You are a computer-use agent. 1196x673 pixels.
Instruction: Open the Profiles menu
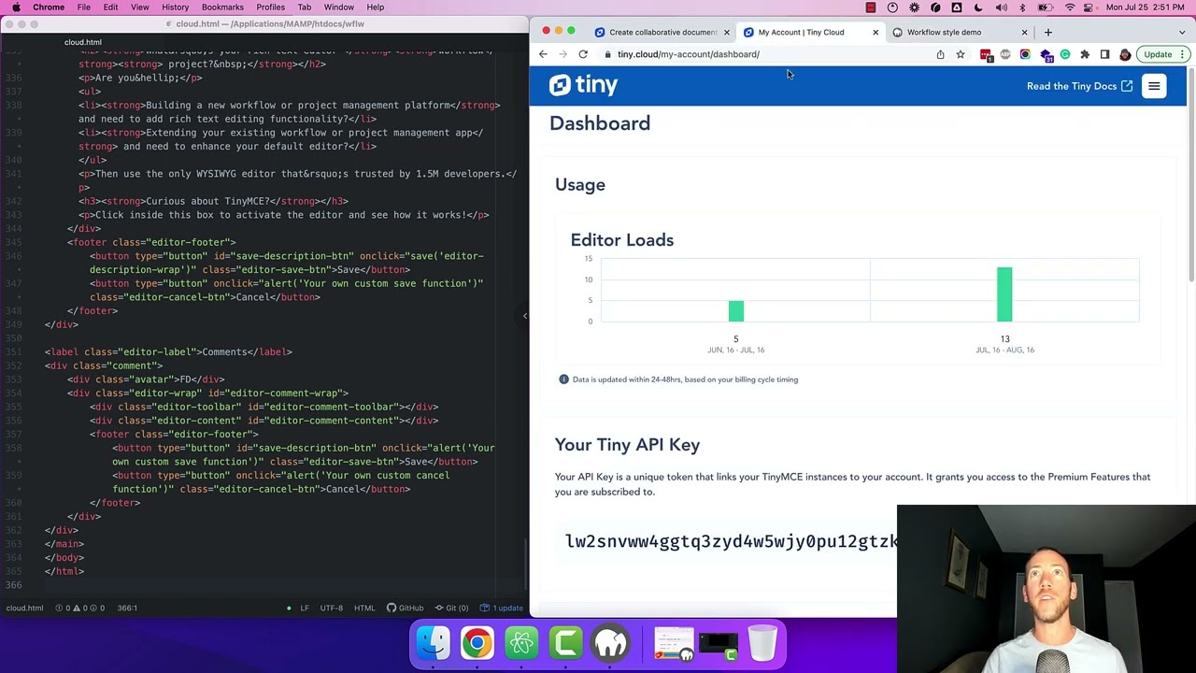click(270, 7)
